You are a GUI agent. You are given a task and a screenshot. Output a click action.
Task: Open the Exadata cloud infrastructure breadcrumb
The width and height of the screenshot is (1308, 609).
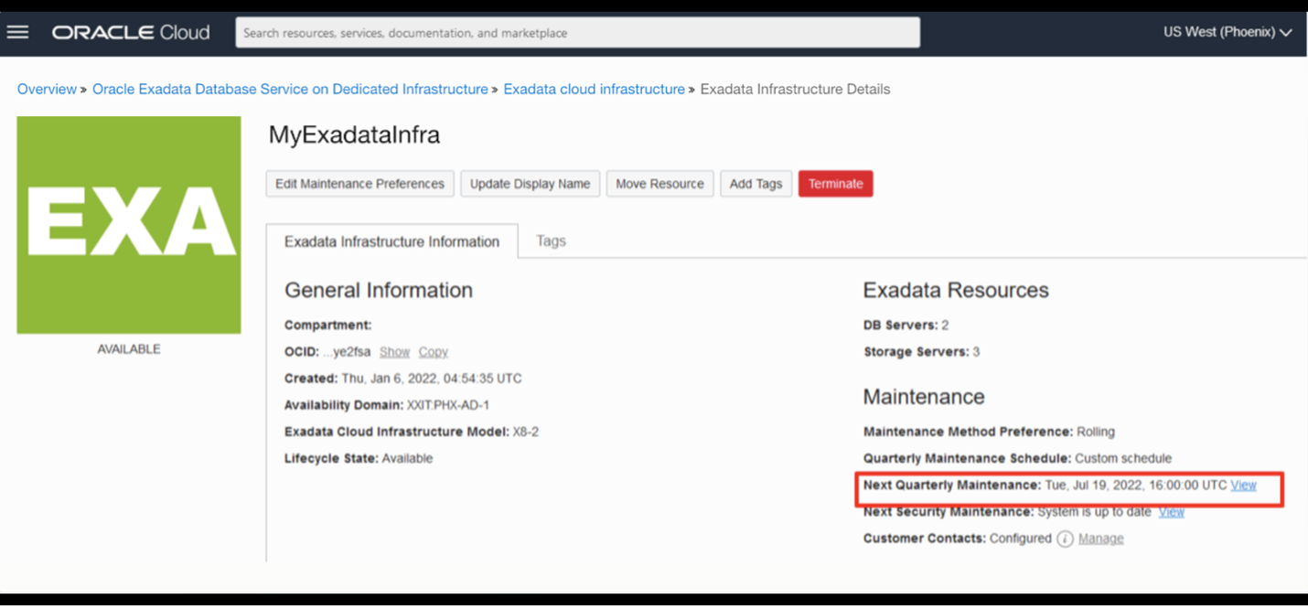point(594,89)
